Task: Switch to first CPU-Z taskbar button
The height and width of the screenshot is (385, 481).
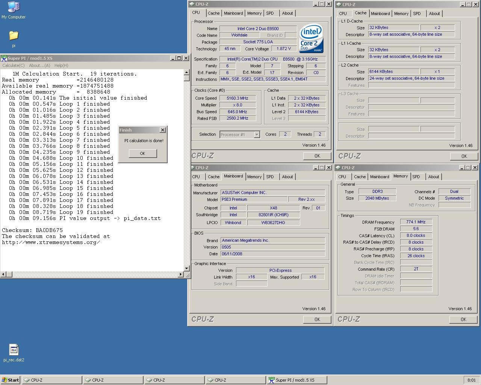Action: [52, 380]
